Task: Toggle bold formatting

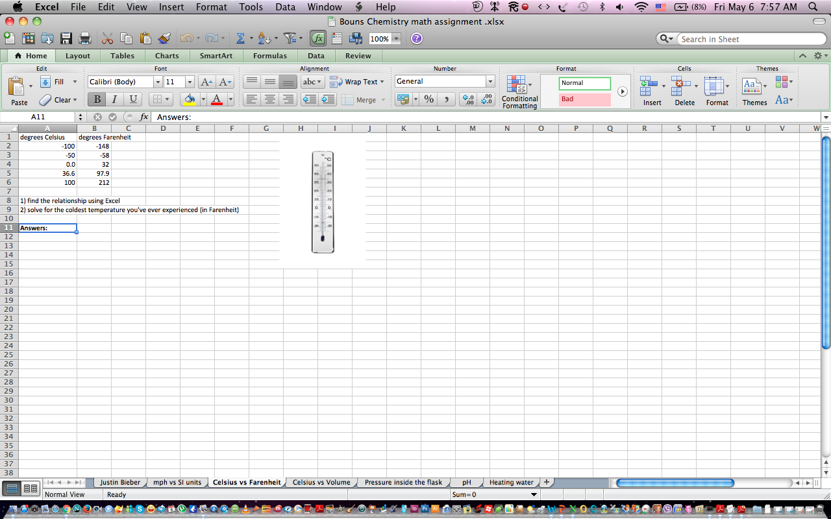Action: (x=96, y=99)
